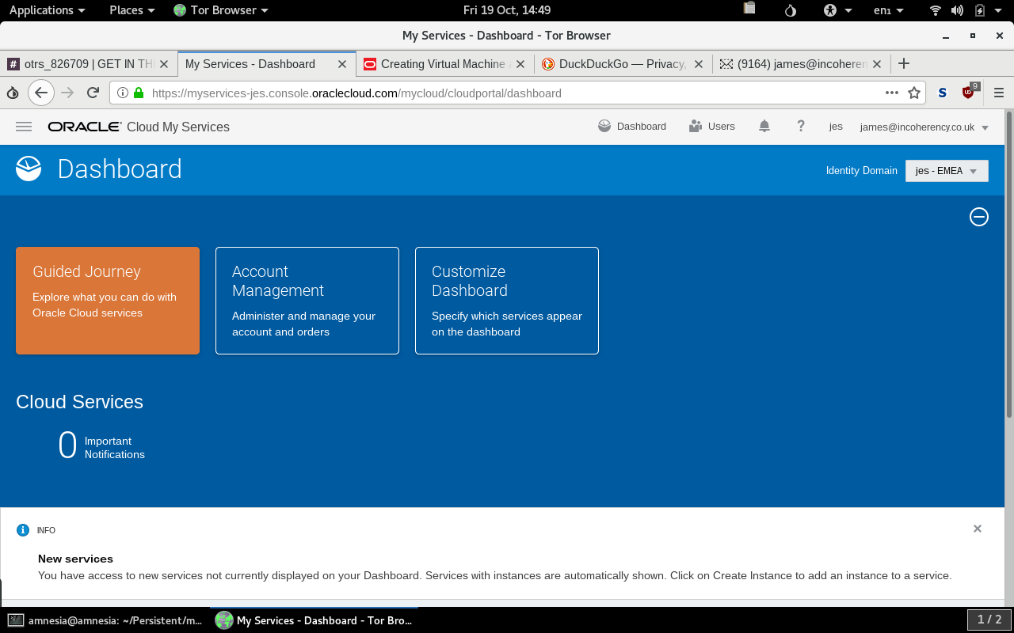Open the Oracle hamburger navigation menu
The height and width of the screenshot is (633, 1014).
pyautogui.click(x=24, y=127)
